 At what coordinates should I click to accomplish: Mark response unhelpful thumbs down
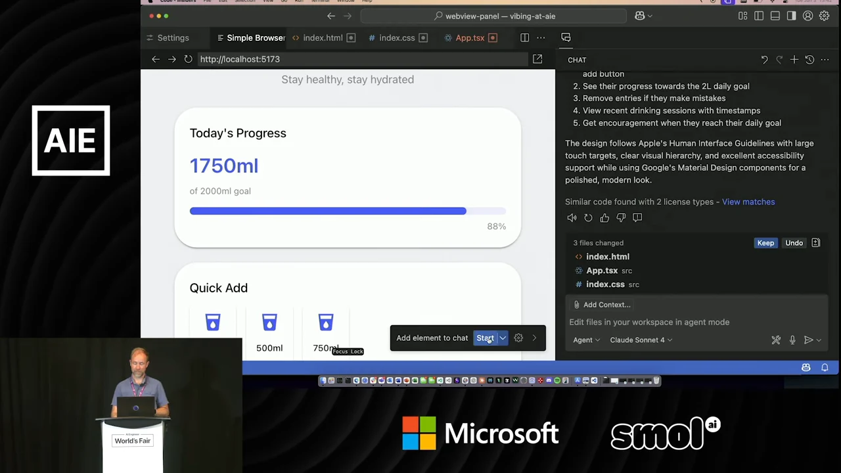click(x=621, y=217)
